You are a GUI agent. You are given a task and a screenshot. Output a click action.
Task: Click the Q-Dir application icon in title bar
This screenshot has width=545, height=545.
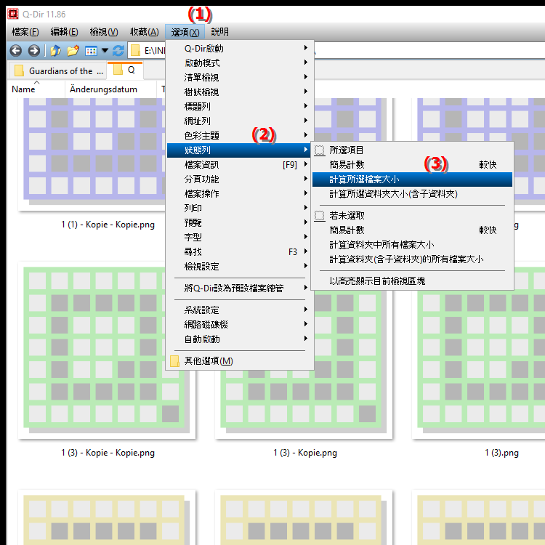[x=13, y=15]
